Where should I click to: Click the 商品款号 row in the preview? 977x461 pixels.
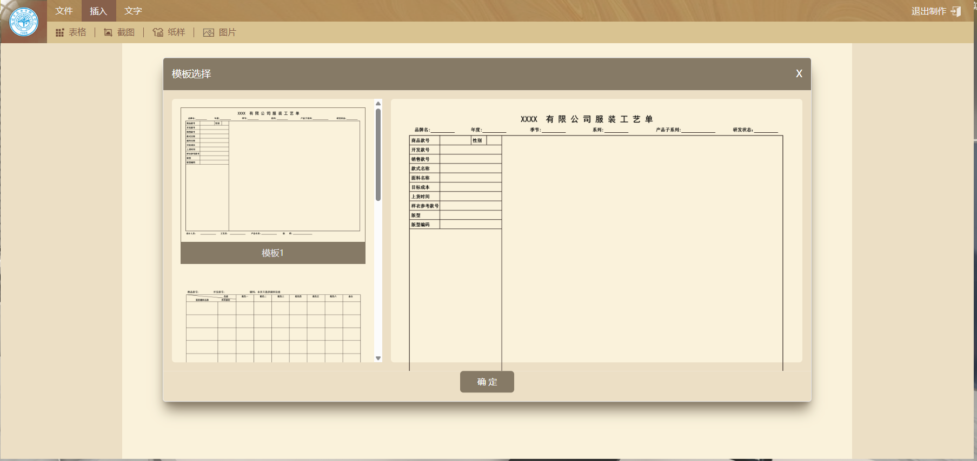pyautogui.click(x=424, y=140)
